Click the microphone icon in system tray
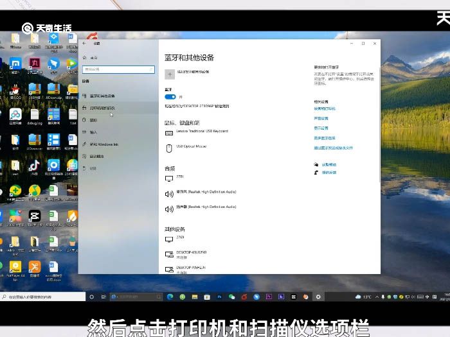This screenshot has width=450, height=337. 383,297
